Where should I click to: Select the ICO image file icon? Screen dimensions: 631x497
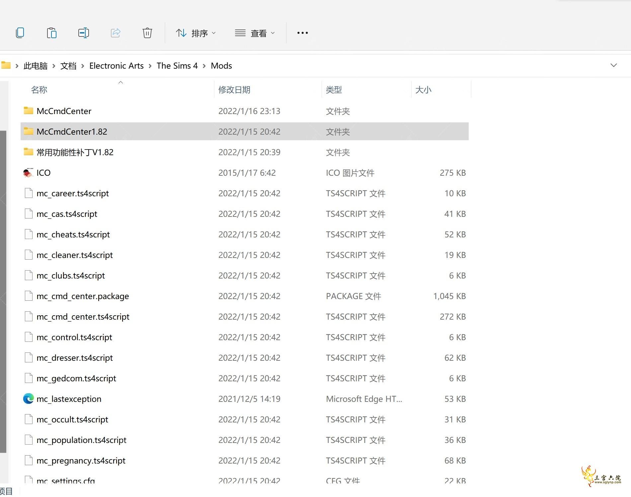pos(29,172)
